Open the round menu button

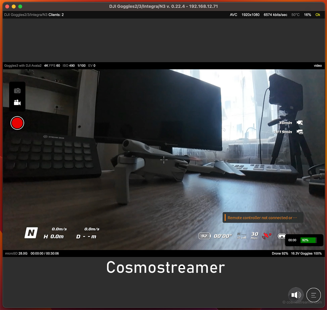click(313, 295)
